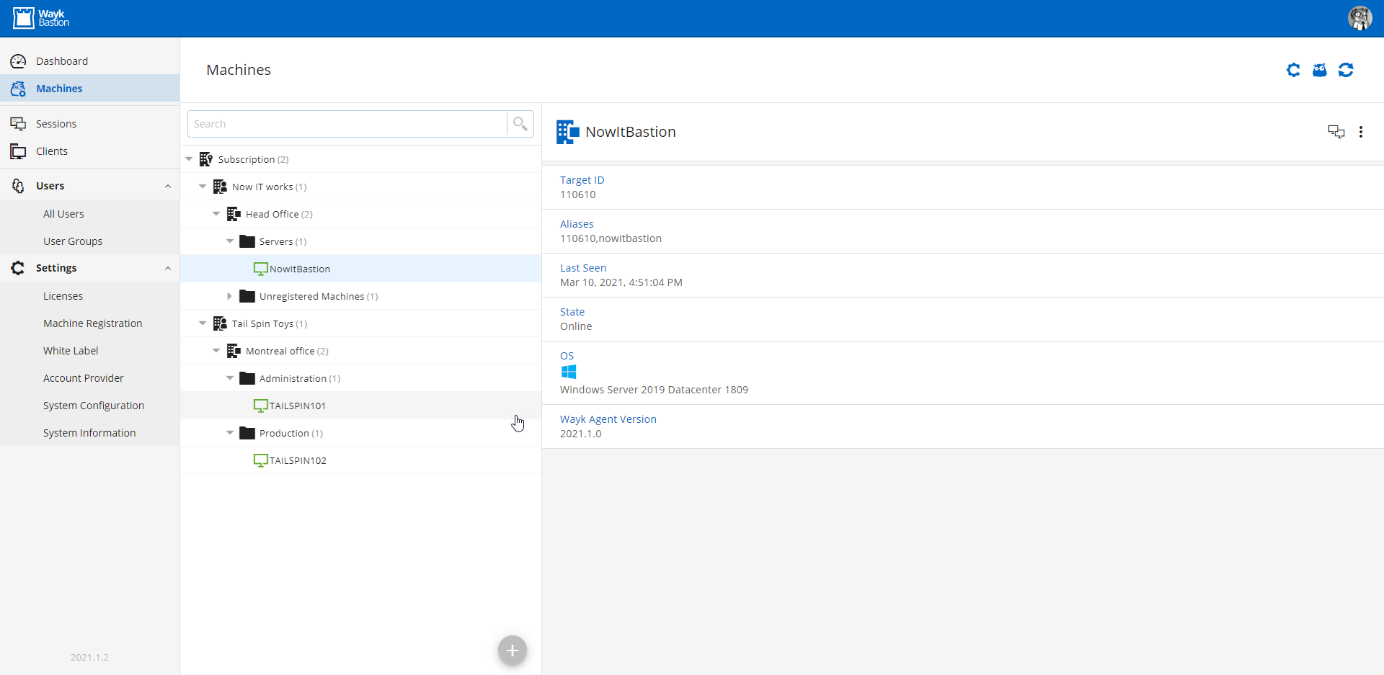1384x675 pixels.
Task: Click Wayk Agent Version value 2021.1.0
Action: [580, 434]
